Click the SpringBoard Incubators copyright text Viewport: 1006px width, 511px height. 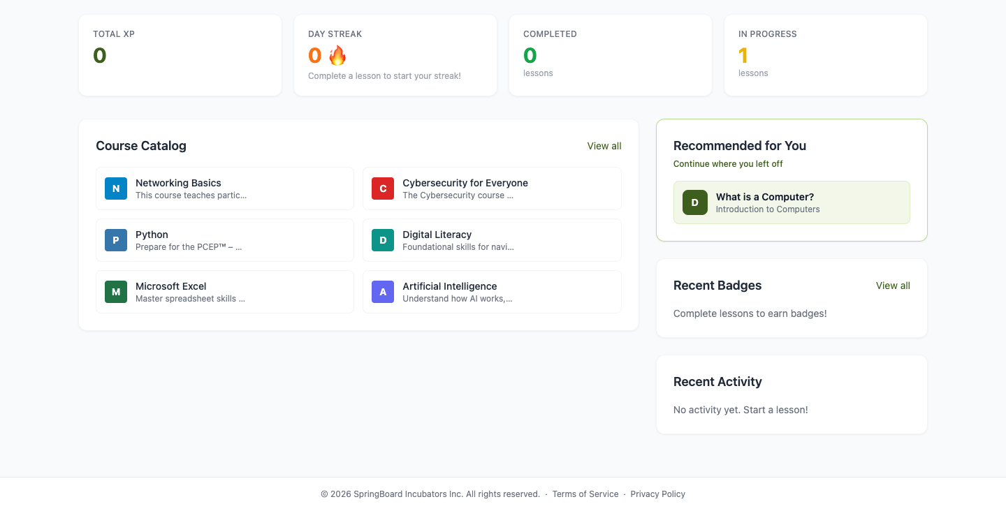click(x=430, y=494)
